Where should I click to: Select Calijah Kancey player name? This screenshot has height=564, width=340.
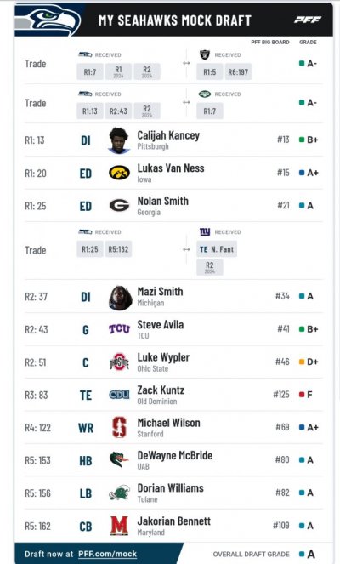coord(168,135)
